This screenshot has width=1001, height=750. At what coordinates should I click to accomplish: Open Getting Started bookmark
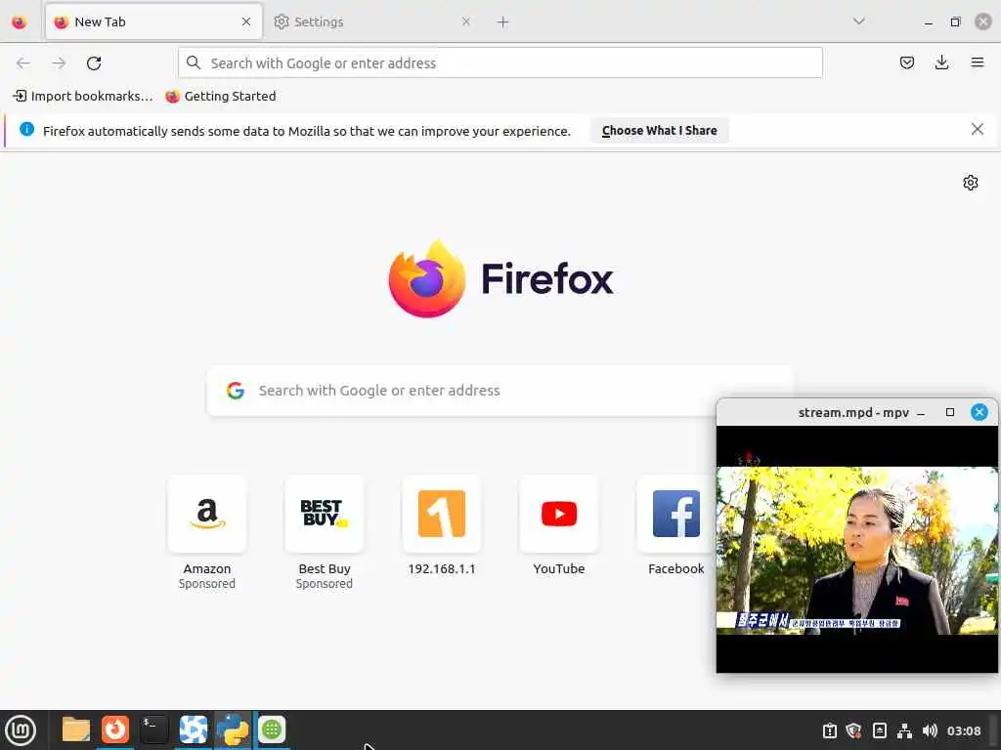pyautogui.click(x=221, y=97)
